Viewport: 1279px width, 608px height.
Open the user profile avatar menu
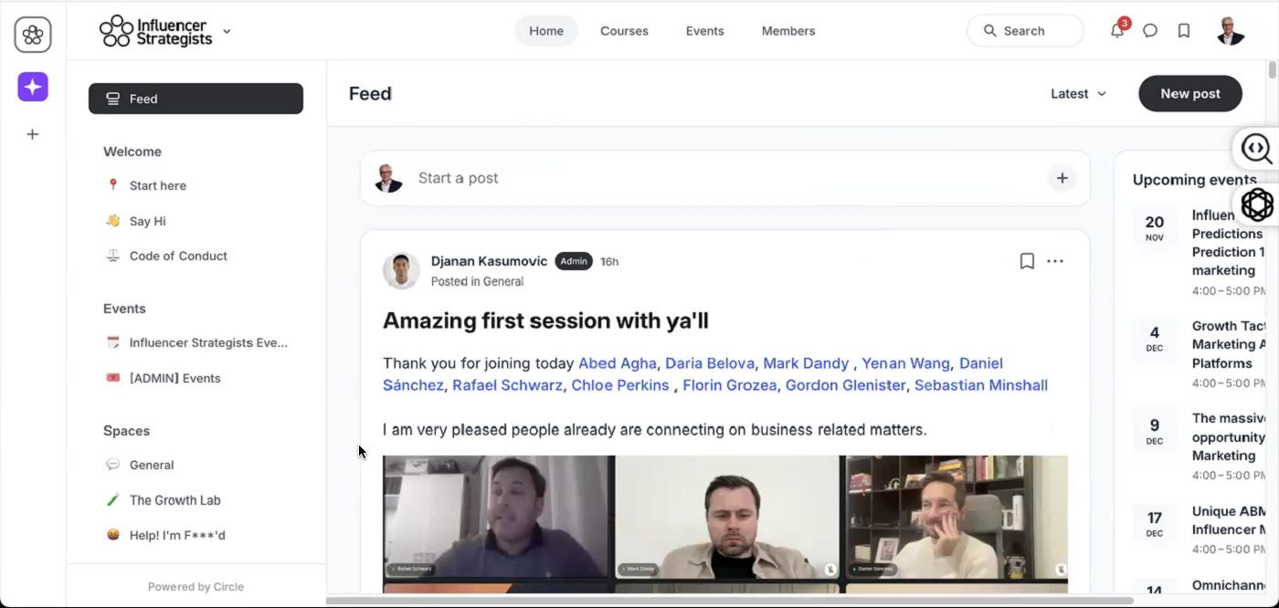pos(1231,30)
